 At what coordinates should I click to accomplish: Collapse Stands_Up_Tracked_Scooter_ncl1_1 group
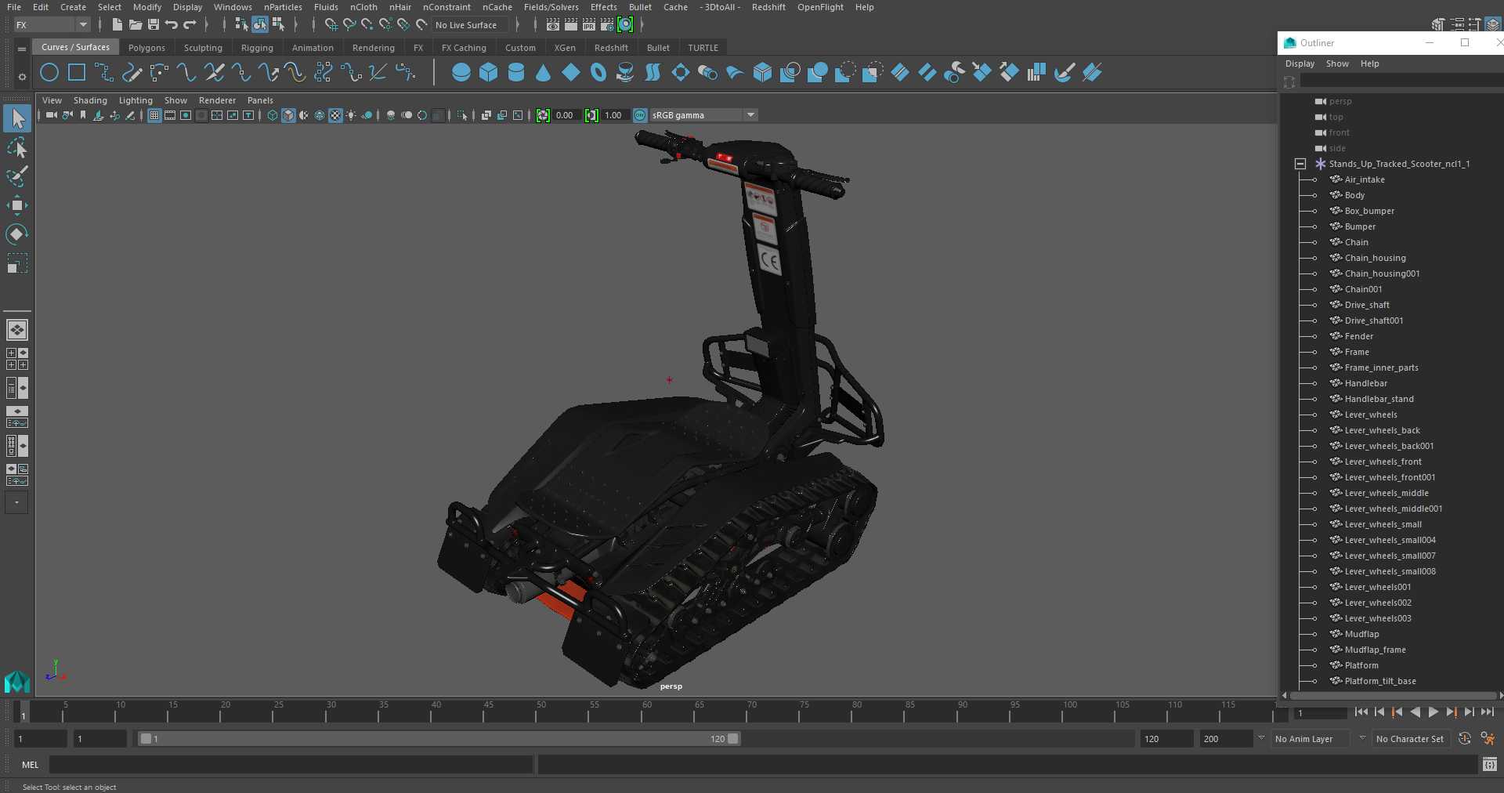click(1300, 164)
